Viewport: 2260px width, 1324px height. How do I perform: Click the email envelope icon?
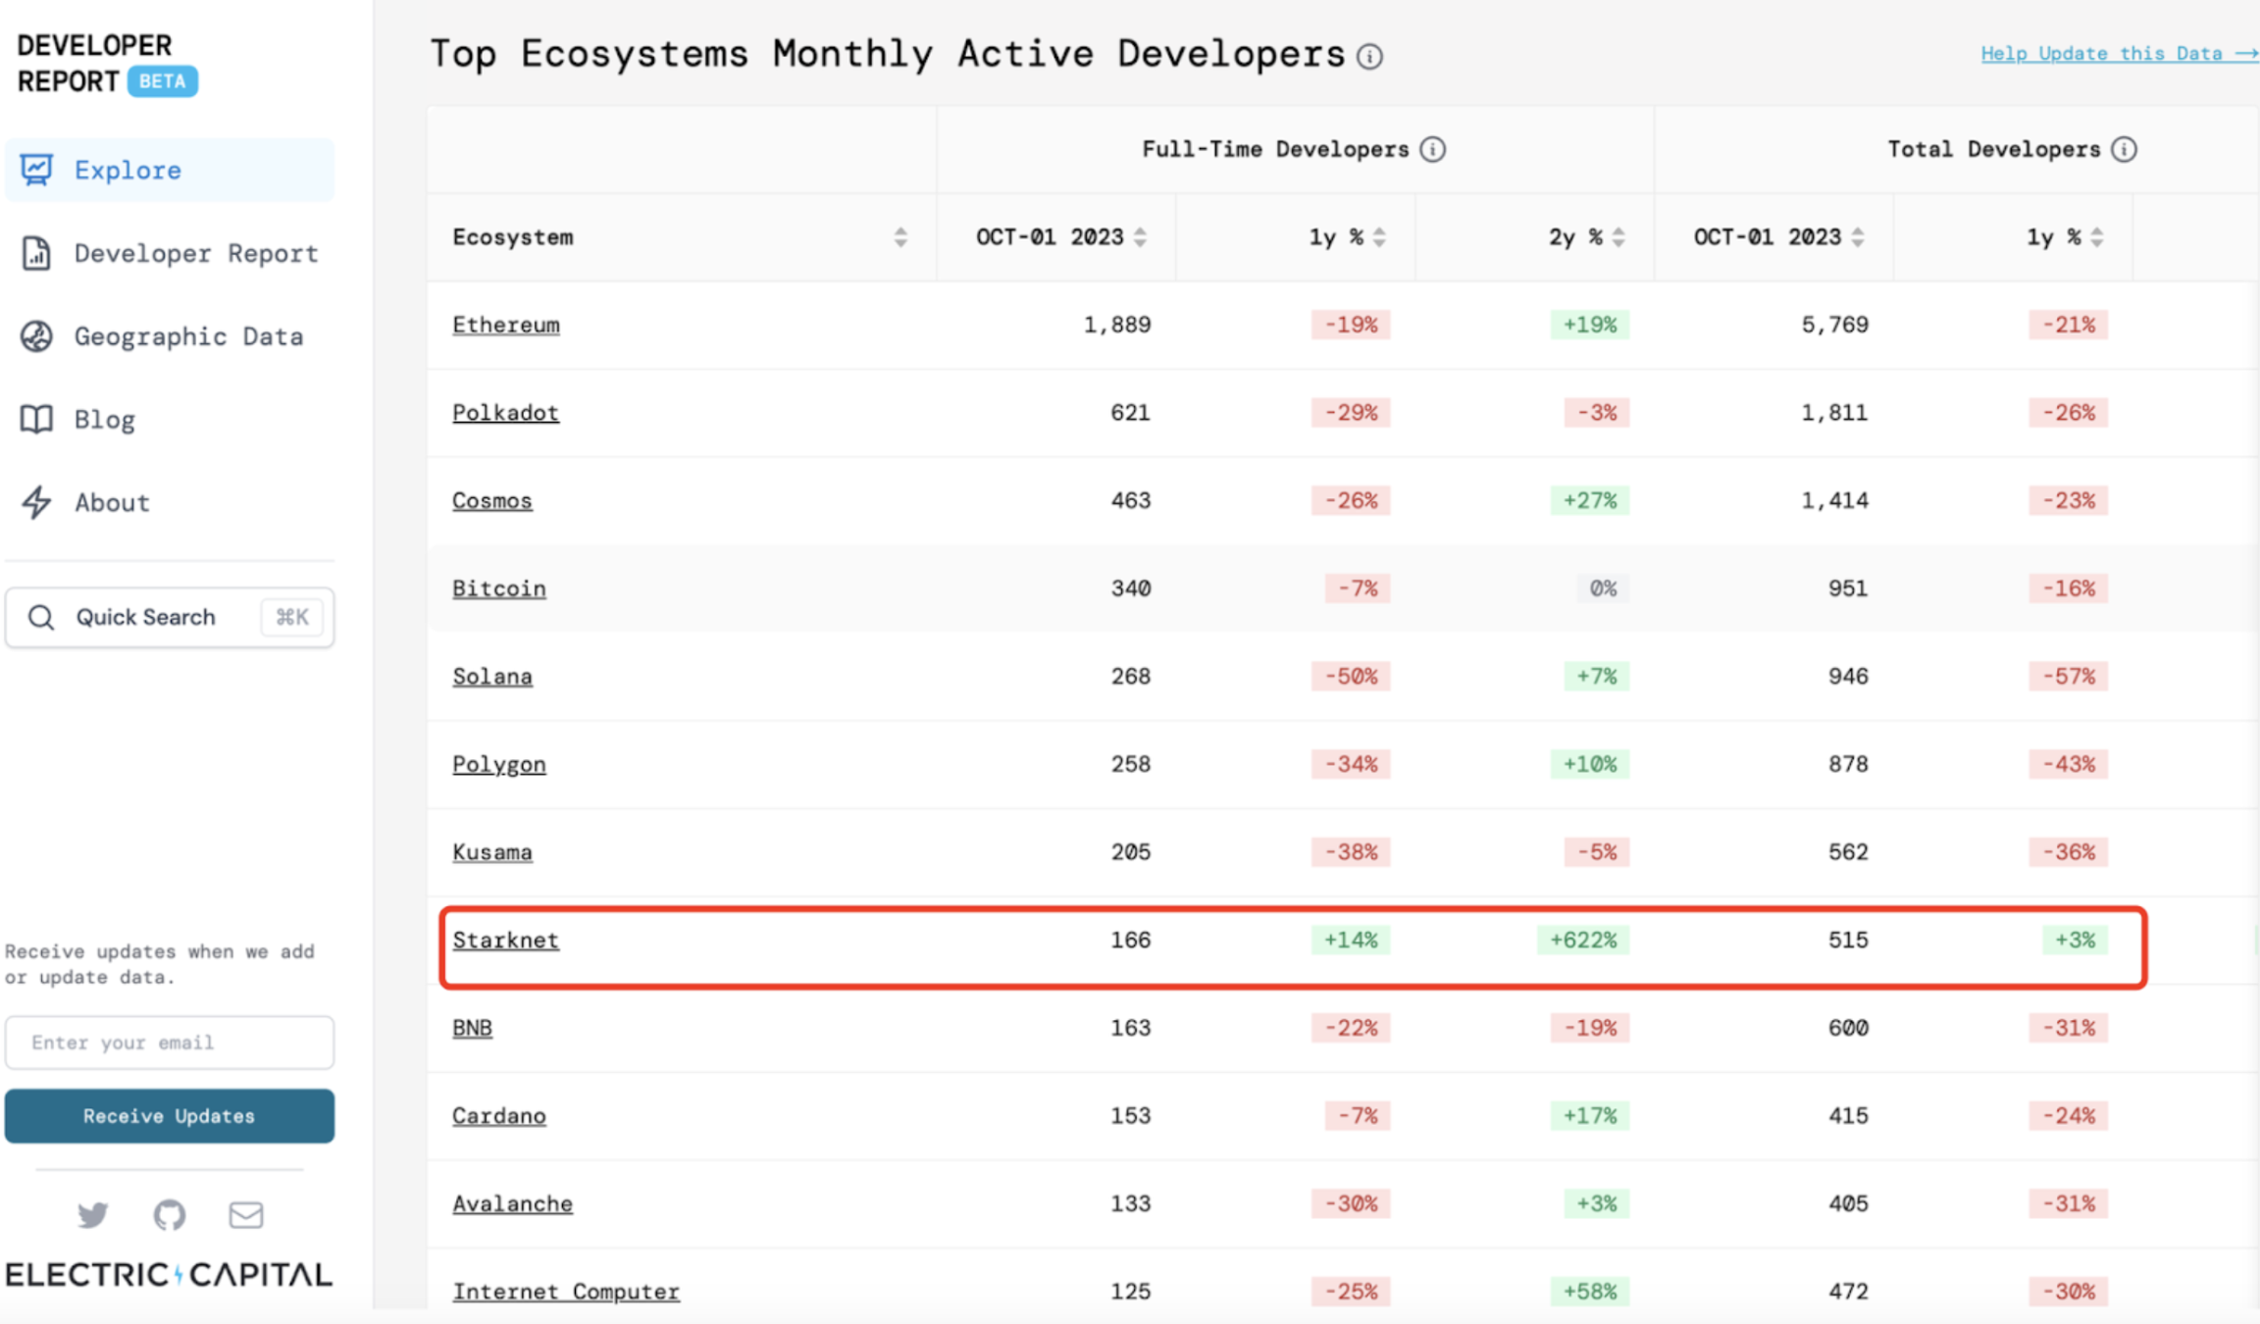click(x=246, y=1215)
